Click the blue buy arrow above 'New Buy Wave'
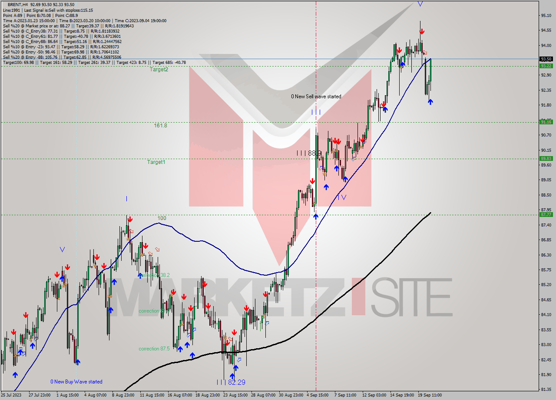 77,362
